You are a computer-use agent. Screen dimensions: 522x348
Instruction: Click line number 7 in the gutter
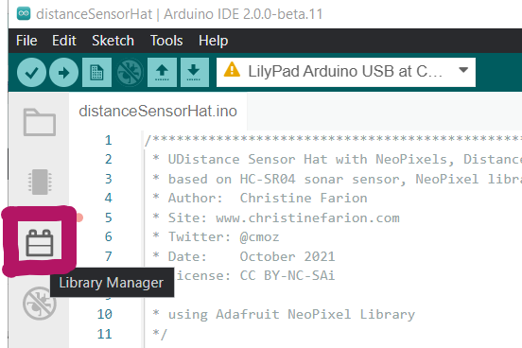coord(108,256)
